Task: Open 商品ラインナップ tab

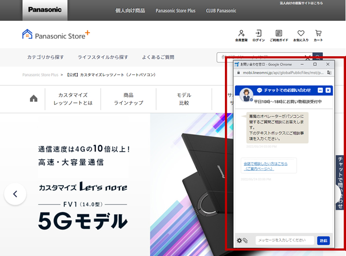Action: [129, 99]
